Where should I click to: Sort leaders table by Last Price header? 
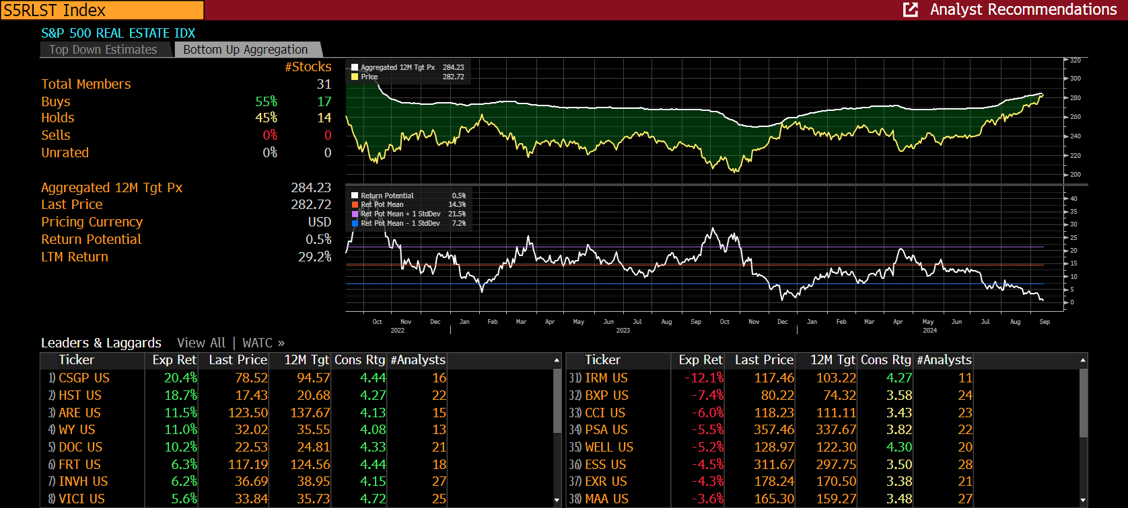coord(238,360)
